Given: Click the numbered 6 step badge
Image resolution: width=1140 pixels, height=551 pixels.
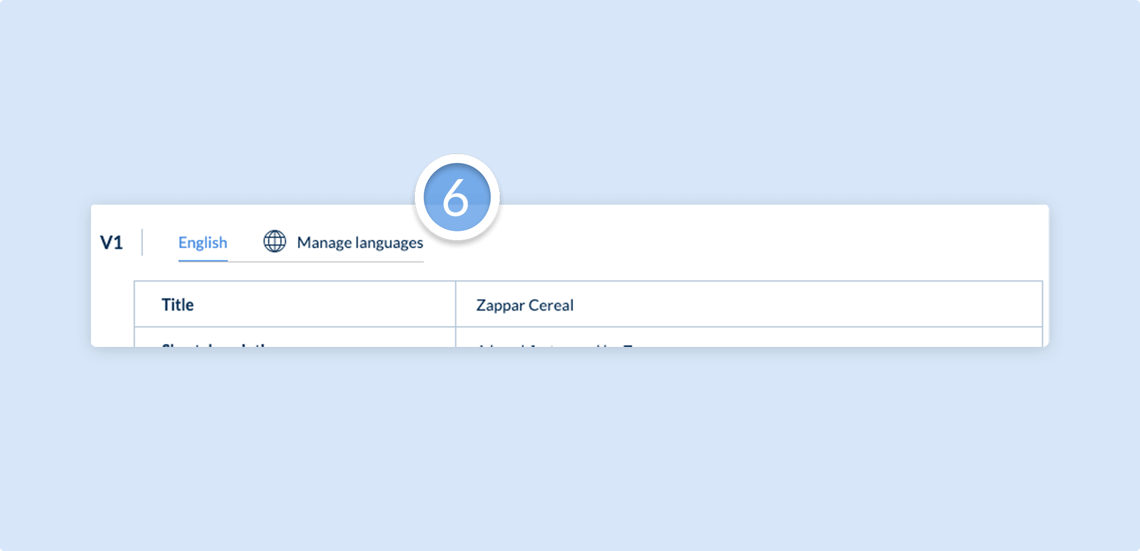Looking at the screenshot, I should tap(457, 198).
